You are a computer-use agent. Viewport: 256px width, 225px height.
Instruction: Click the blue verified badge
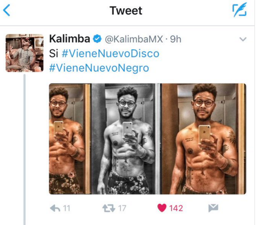[x=97, y=39]
